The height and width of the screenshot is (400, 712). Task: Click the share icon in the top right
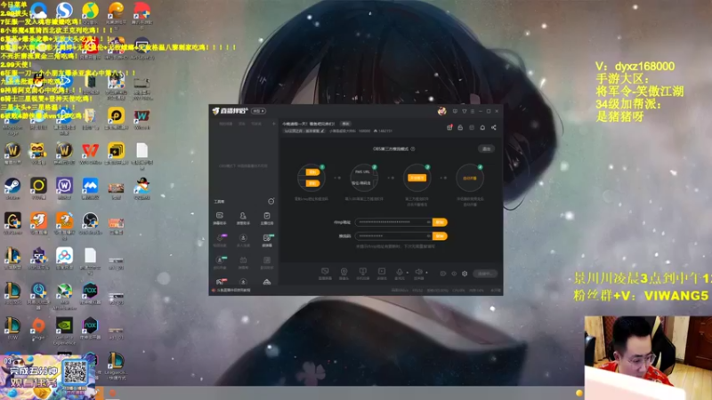494,128
